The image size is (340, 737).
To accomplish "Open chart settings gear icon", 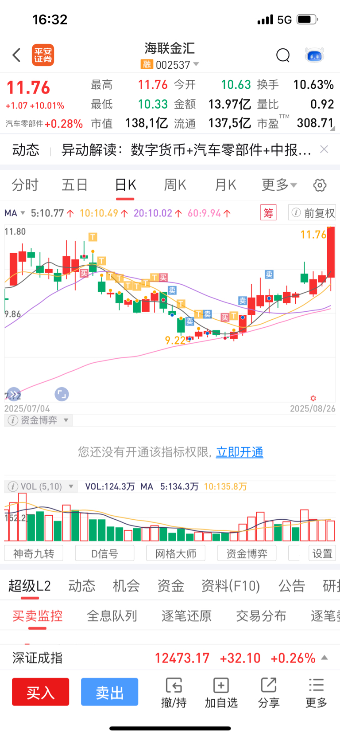I will coord(320,185).
